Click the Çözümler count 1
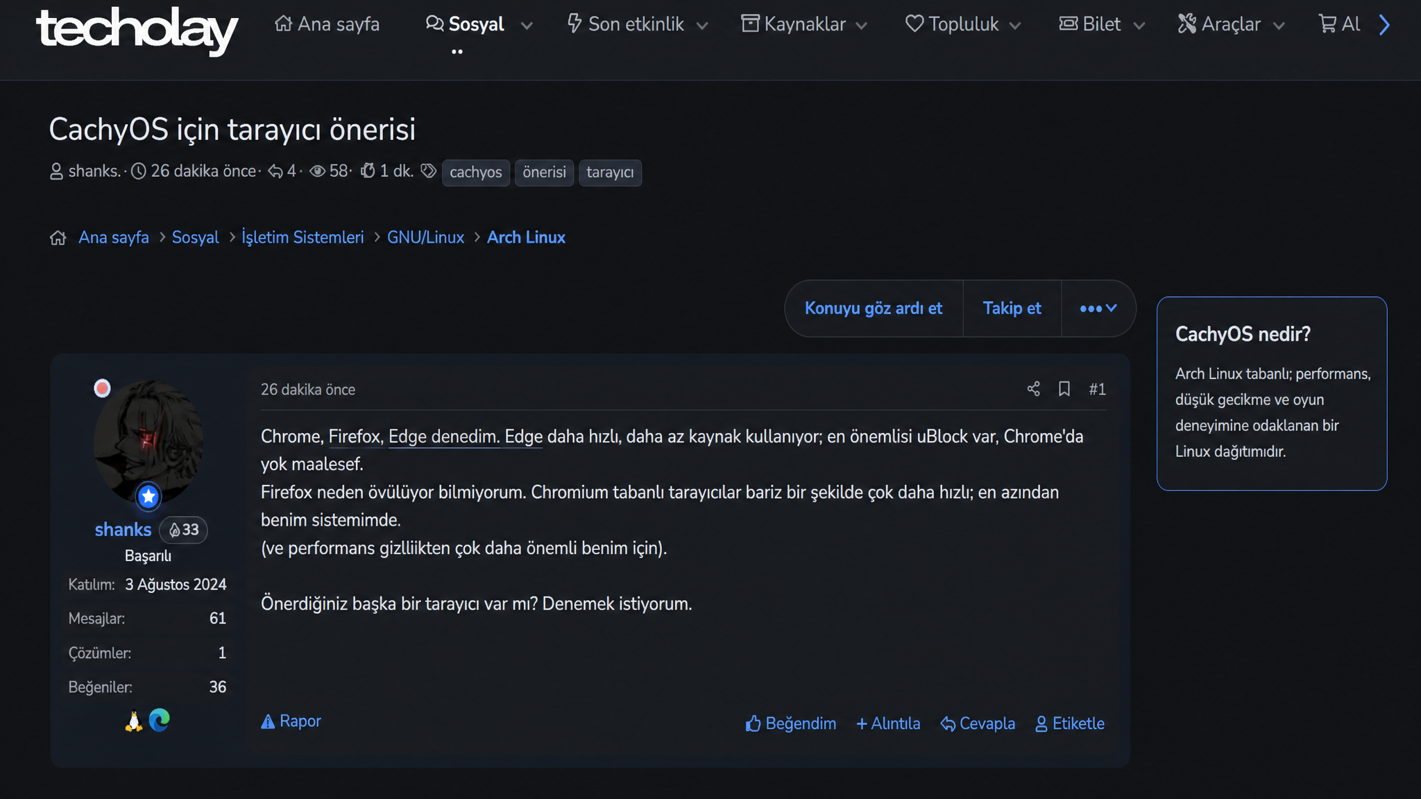The width and height of the screenshot is (1421, 799). [x=222, y=653]
